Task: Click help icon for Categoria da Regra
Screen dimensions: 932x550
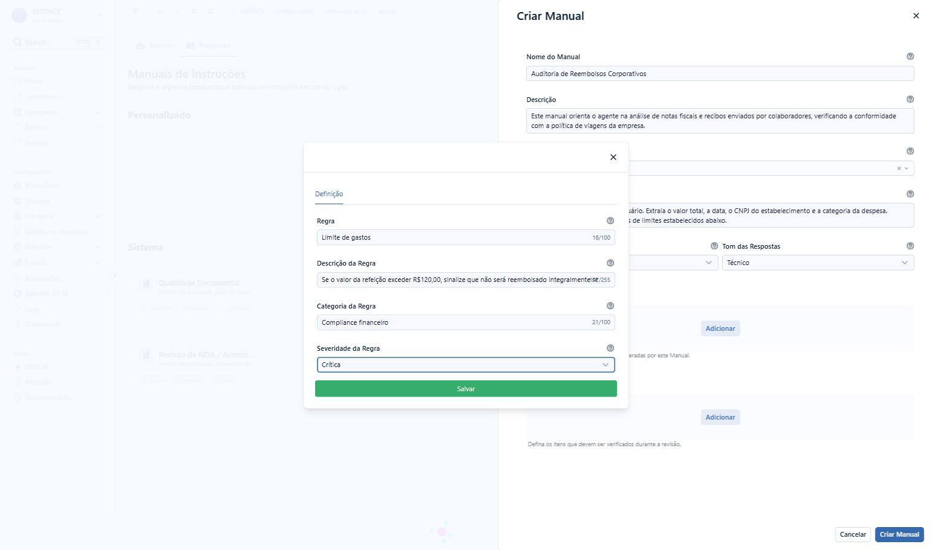Action: (610, 306)
